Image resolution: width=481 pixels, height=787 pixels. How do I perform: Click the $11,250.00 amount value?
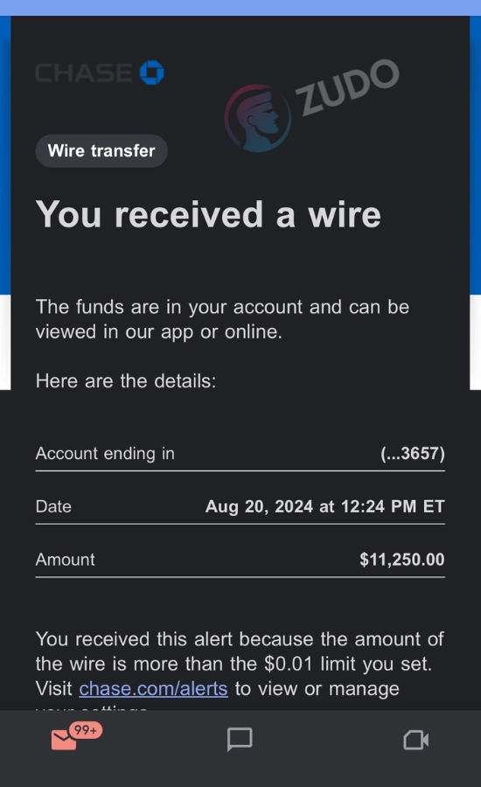401,560
